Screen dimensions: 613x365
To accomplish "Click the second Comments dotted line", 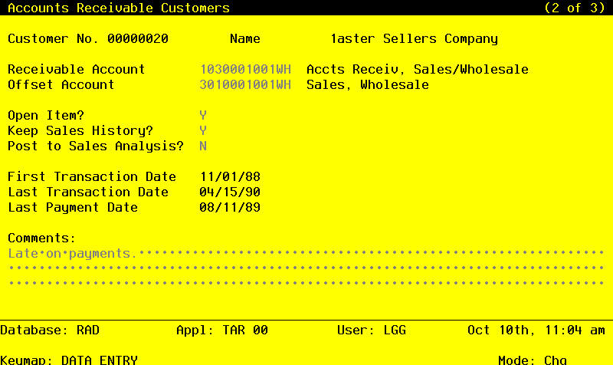I will coord(306,268).
